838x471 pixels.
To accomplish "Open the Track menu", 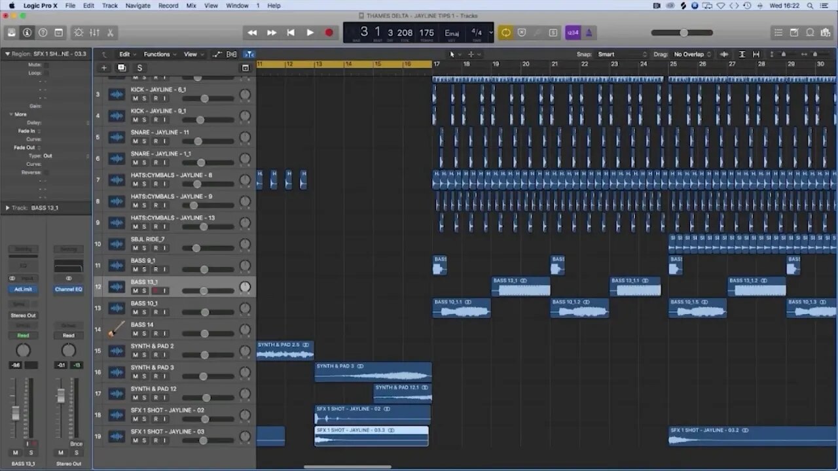I will pos(110,5).
